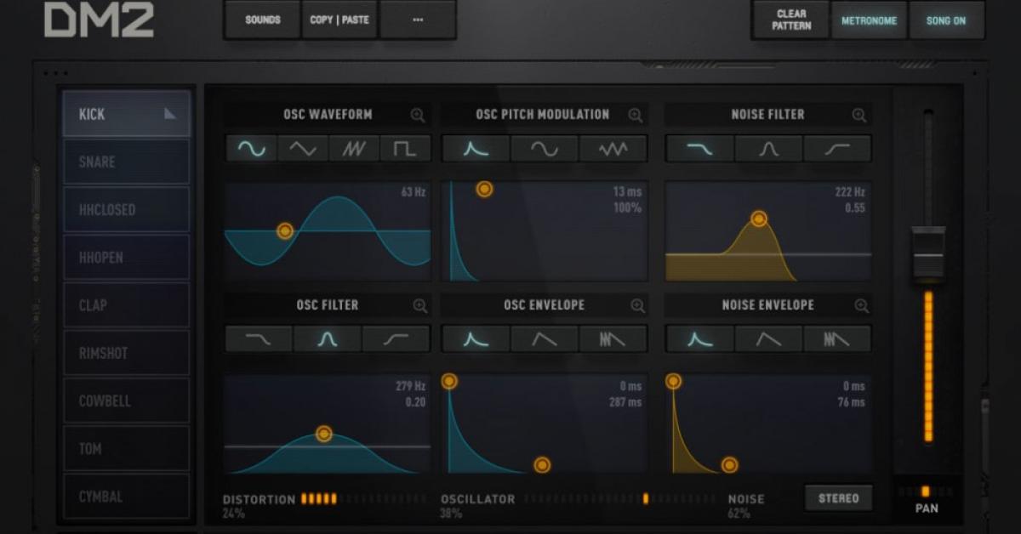Select the square wave in OSC Waveform

[405, 147]
